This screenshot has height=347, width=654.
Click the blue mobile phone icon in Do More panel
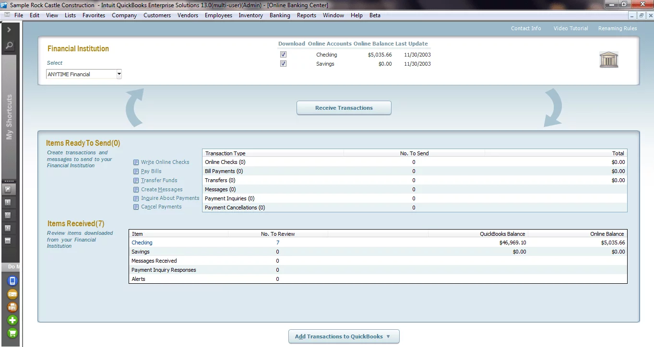click(x=12, y=281)
